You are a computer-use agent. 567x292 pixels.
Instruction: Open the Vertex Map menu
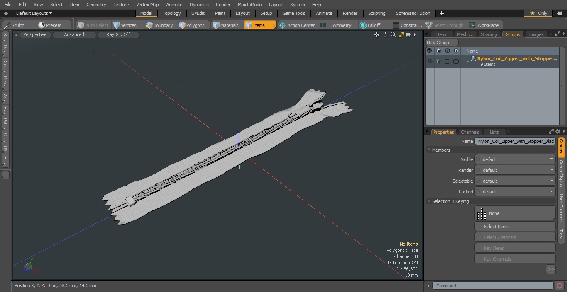click(x=147, y=5)
